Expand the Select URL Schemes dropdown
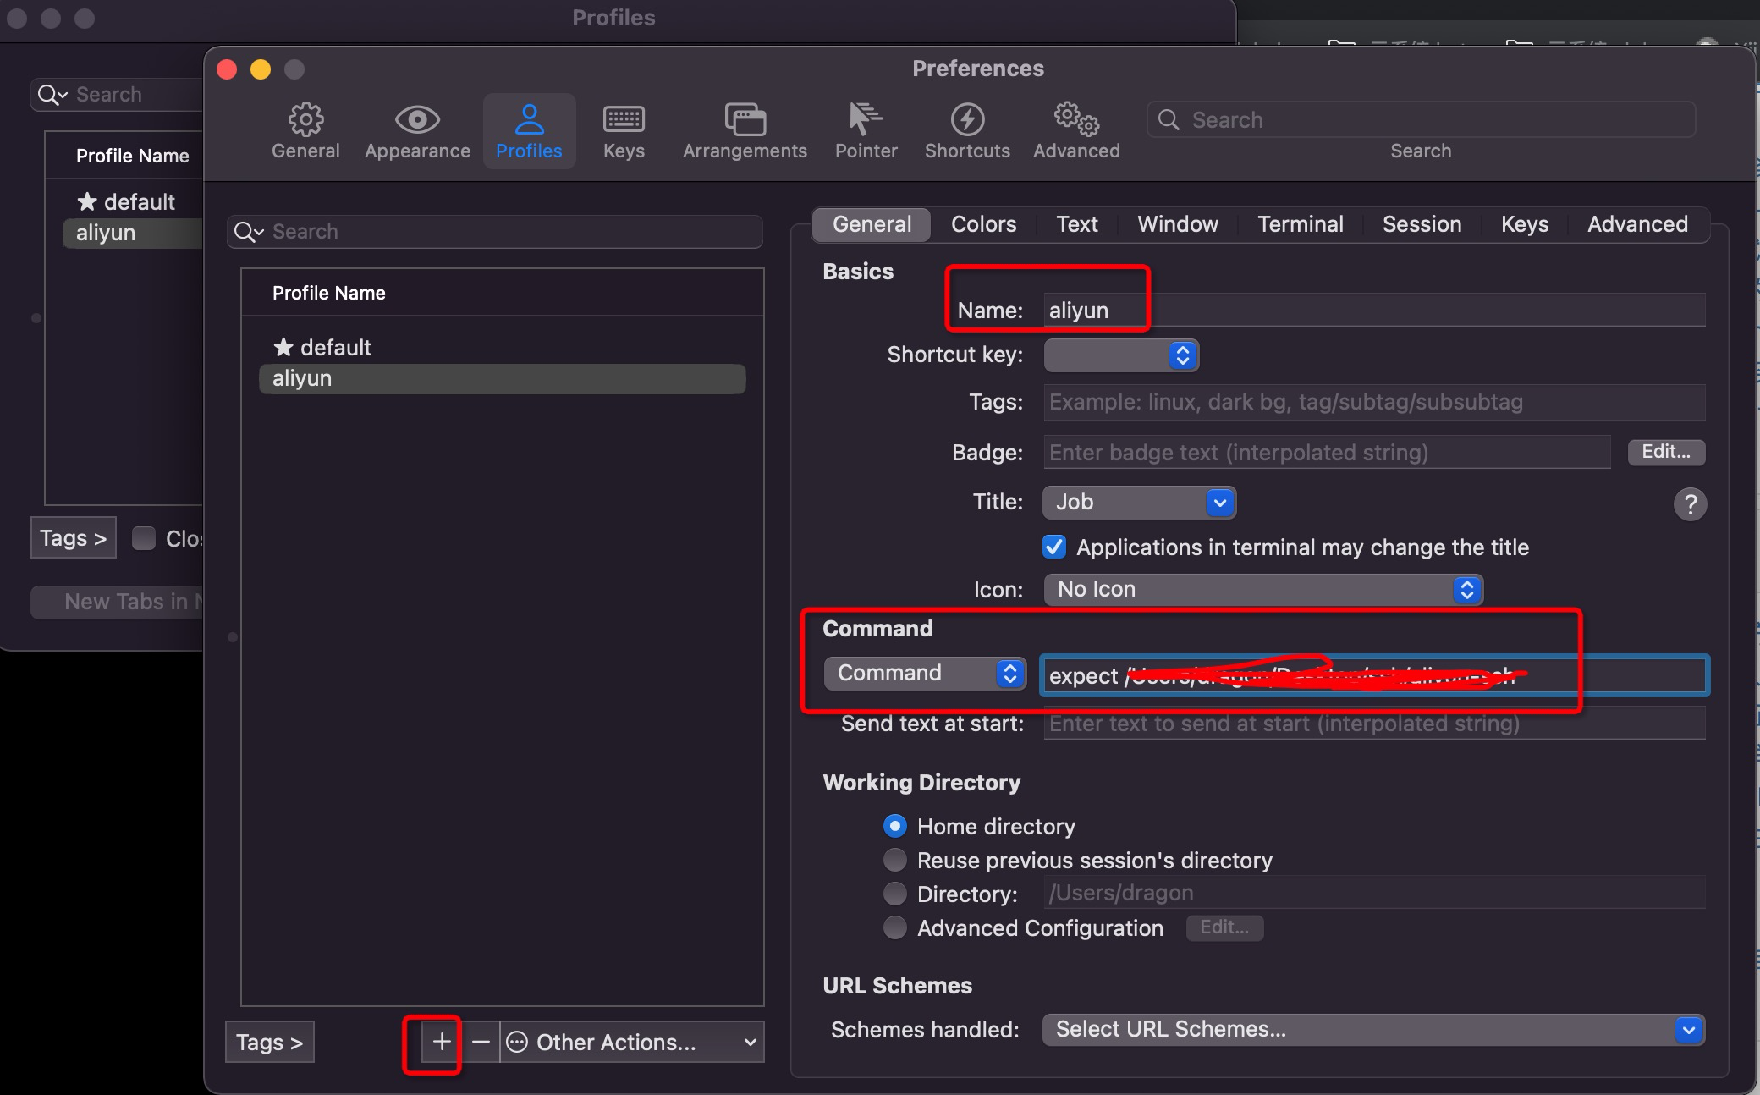 (1372, 1029)
